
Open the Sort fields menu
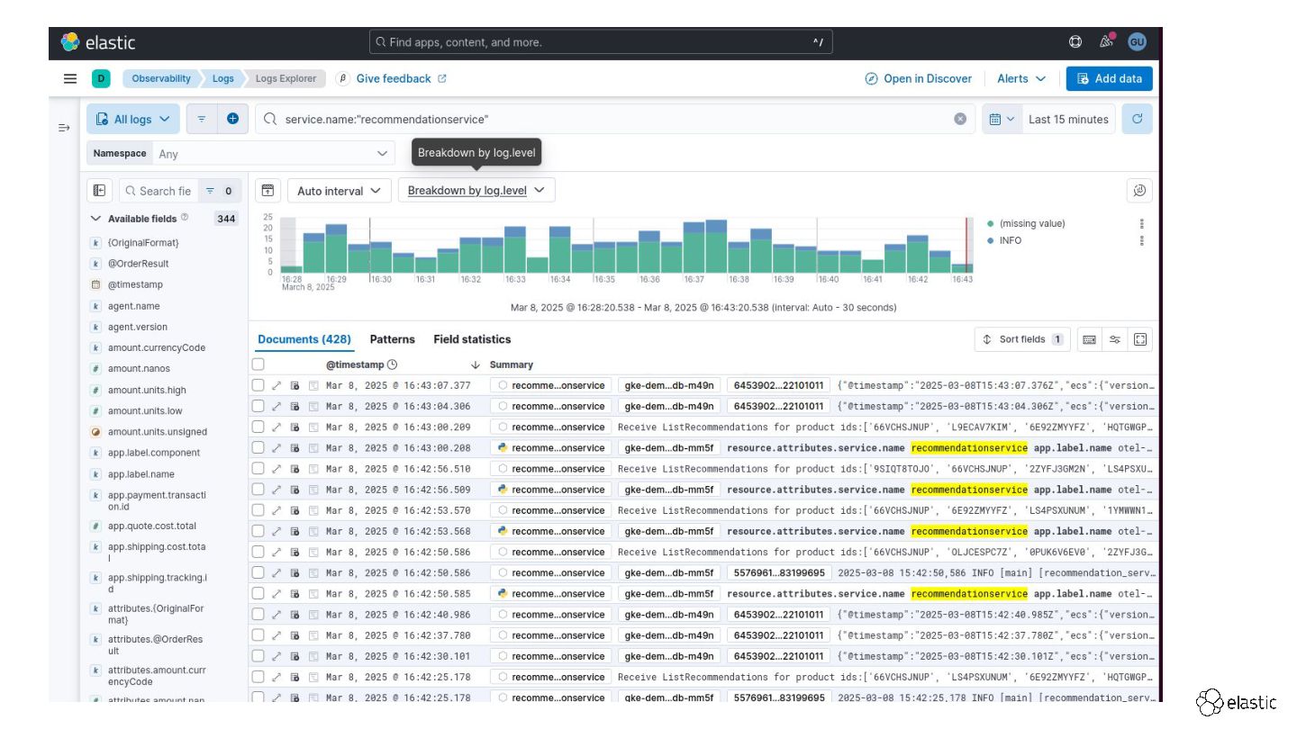(1022, 339)
